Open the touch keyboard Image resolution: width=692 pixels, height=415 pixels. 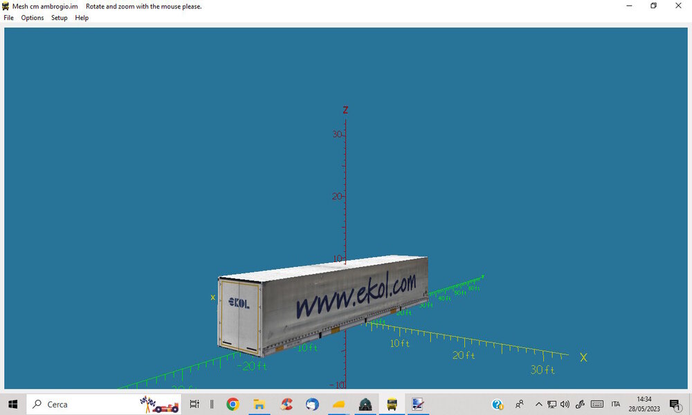coord(597,404)
